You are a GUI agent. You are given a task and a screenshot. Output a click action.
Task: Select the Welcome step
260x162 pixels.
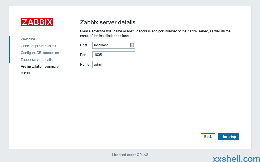pos(28,39)
